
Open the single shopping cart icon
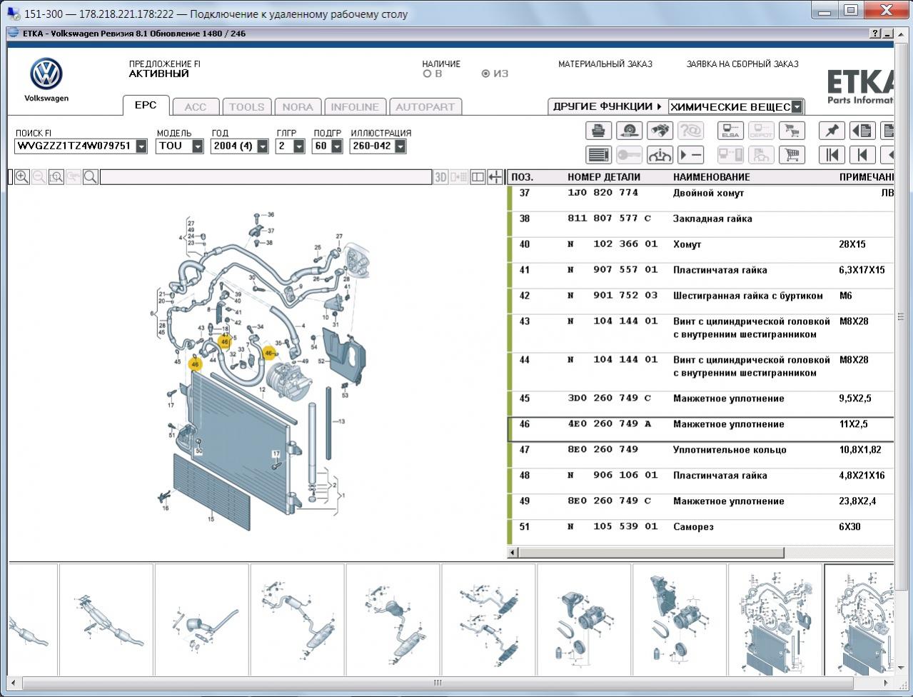[792, 154]
